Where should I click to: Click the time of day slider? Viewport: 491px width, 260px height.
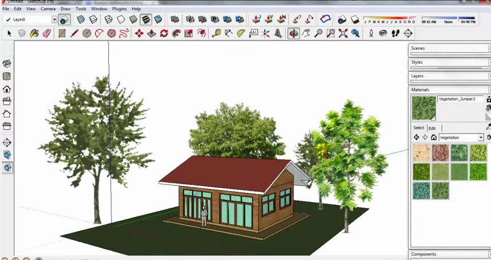449,18
